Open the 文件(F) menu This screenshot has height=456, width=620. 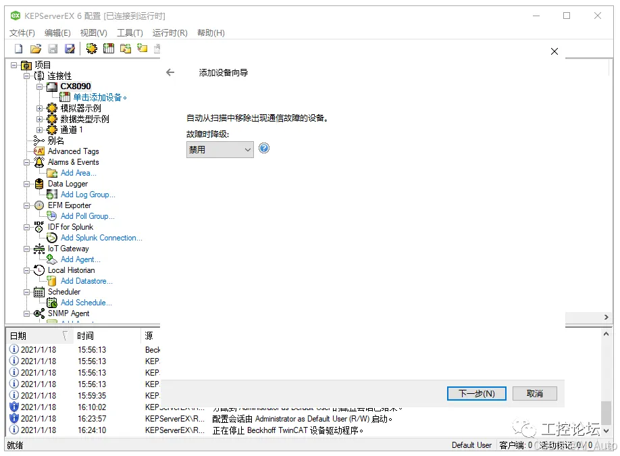(22, 33)
